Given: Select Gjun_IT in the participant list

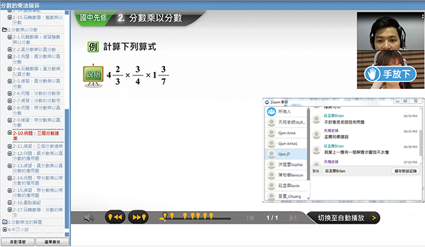Looking at the screenshot, I should [286, 154].
